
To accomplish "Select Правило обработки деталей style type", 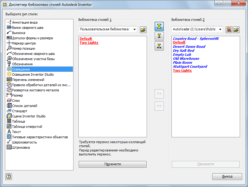I will tap(41, 85).
